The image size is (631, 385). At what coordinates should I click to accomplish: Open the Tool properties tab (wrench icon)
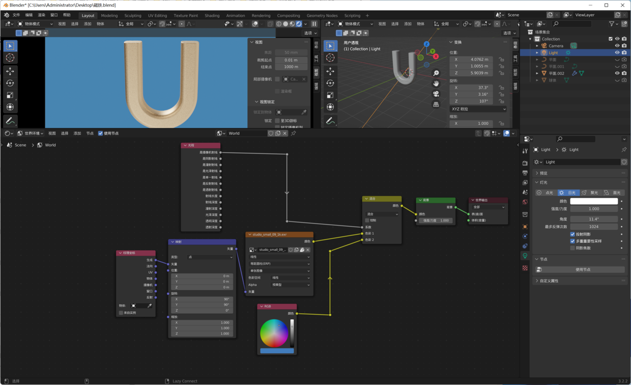click(x=525, y=151)
